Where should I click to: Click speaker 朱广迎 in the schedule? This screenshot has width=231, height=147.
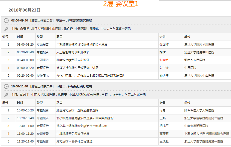[x=164, y=68]
